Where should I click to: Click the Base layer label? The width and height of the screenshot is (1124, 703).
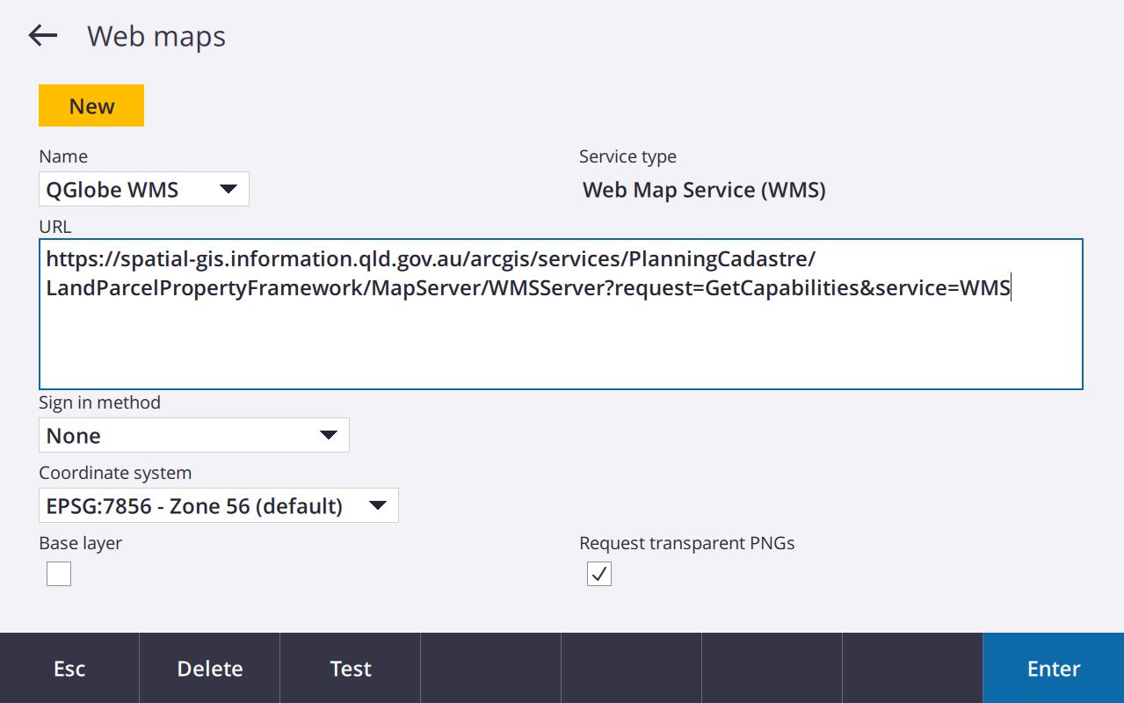click(81, 543)
